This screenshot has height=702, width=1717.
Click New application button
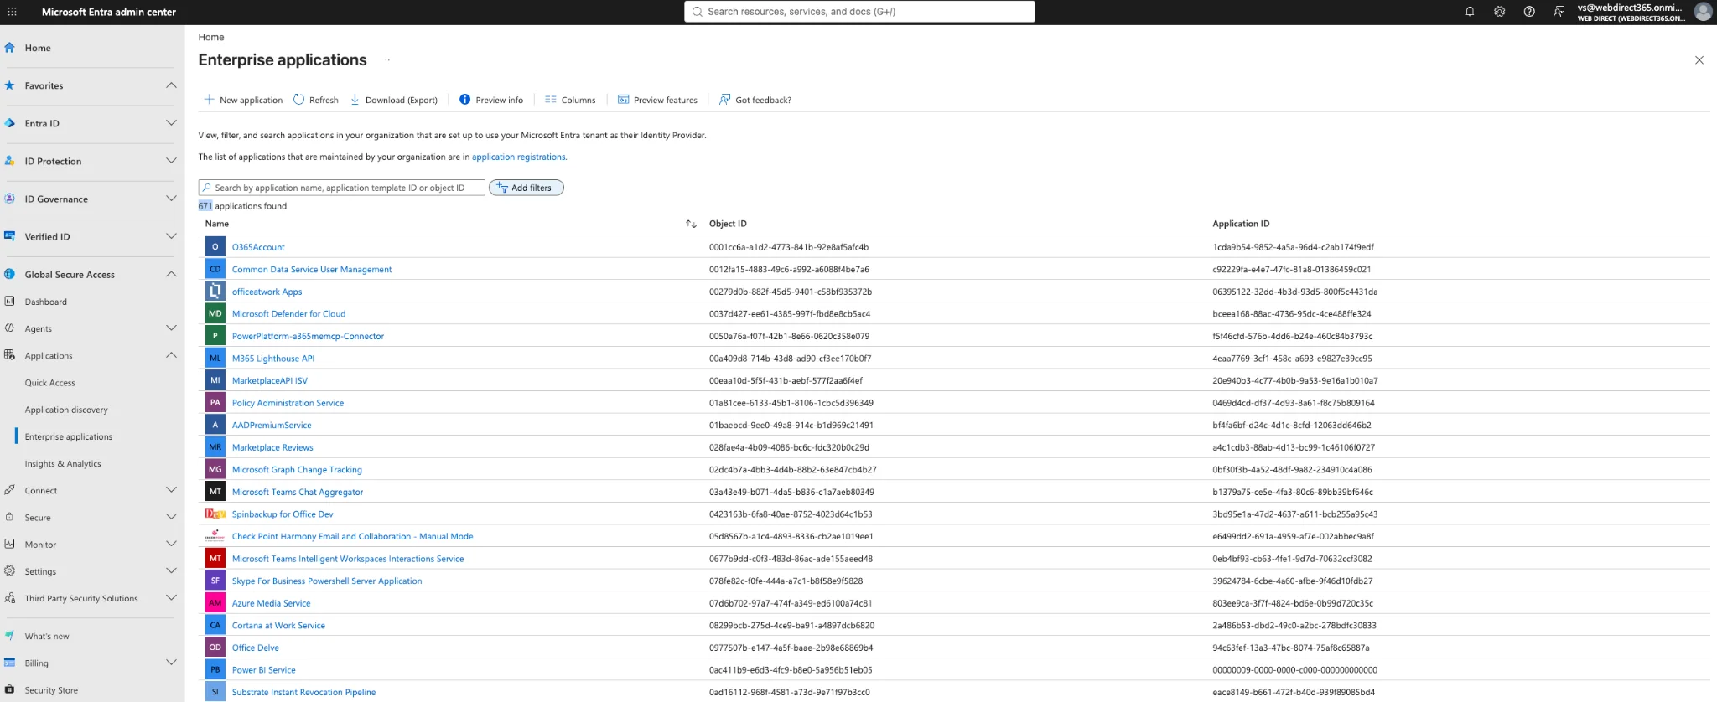pos(243,100)
